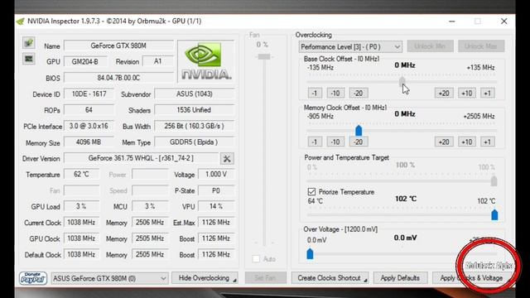Click the PayPal donate button
Screen dimensions: 530x298
pyautogui.click(x=33, y=278)
